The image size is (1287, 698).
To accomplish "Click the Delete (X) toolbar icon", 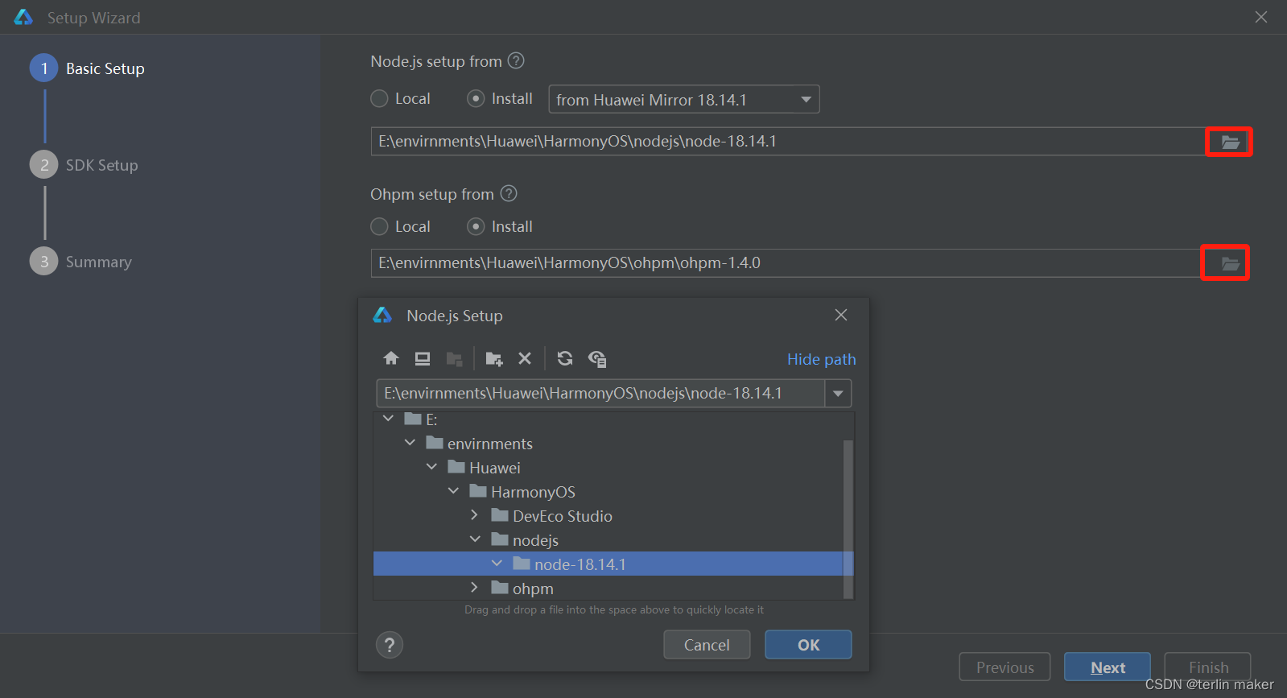I will pos(525,358).
